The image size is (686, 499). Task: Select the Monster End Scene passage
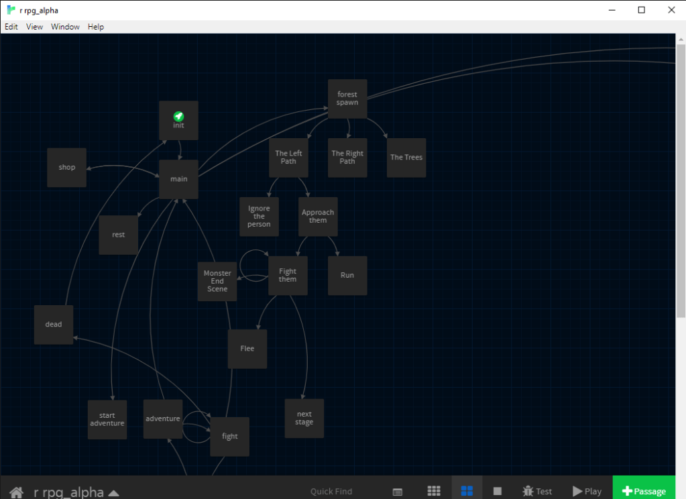(217, 281)
